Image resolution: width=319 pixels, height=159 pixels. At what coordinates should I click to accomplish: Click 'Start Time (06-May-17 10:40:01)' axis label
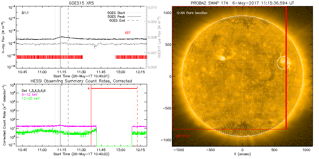coord(81,76)
